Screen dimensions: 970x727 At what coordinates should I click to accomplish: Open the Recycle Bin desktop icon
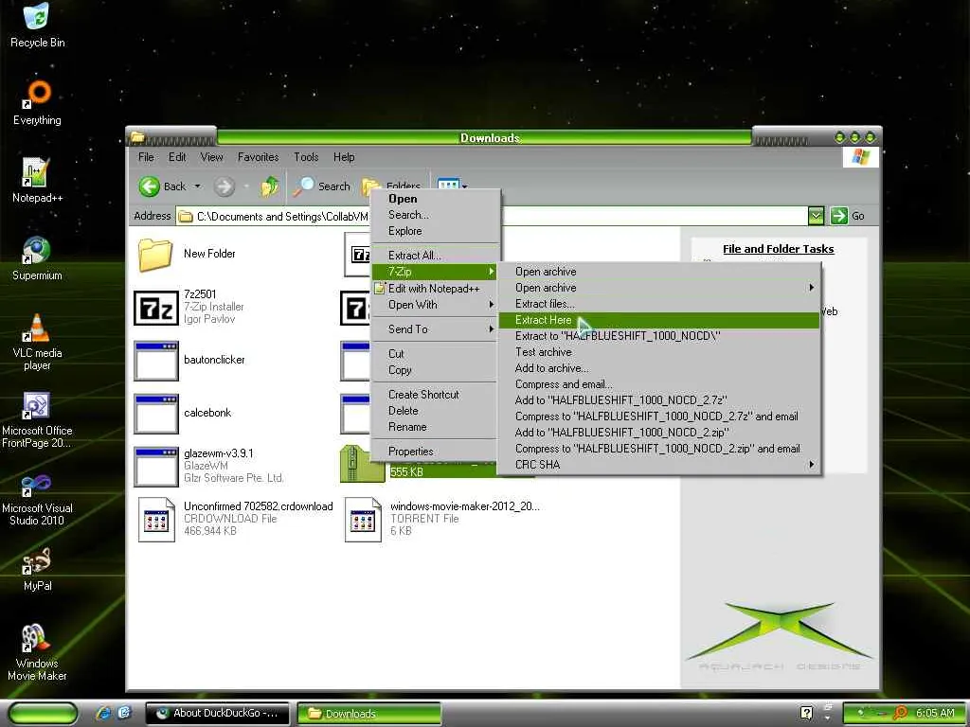coord(37,25)
